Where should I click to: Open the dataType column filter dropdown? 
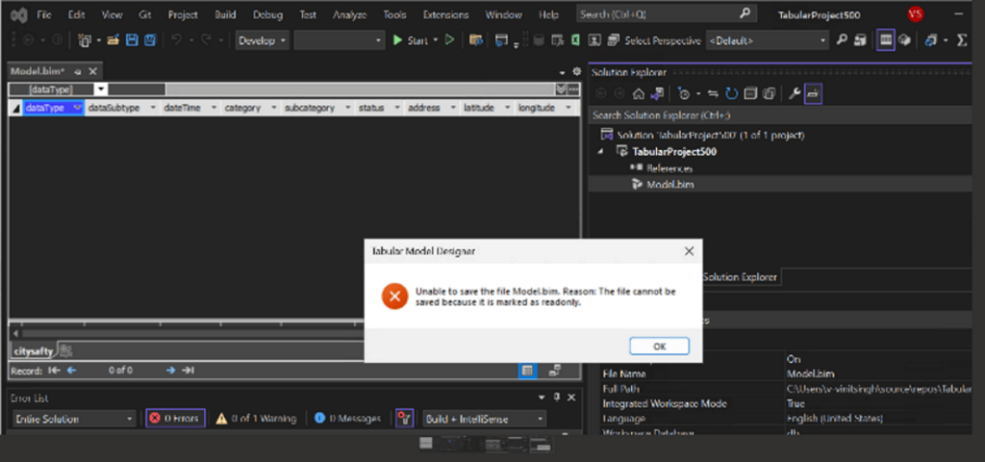(78, 108)
